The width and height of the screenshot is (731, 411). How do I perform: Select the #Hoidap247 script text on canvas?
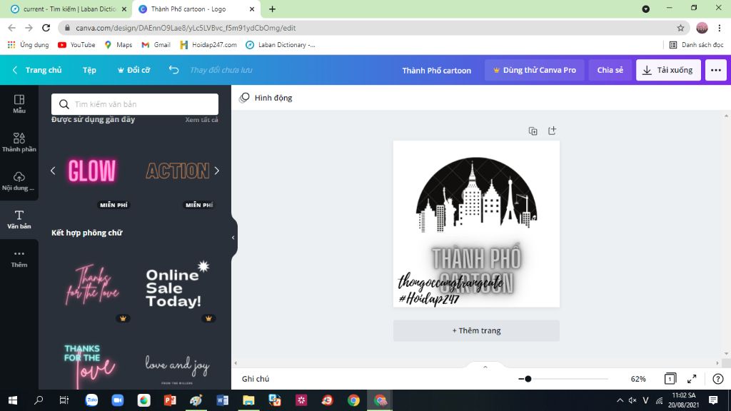tap(429, 299)
